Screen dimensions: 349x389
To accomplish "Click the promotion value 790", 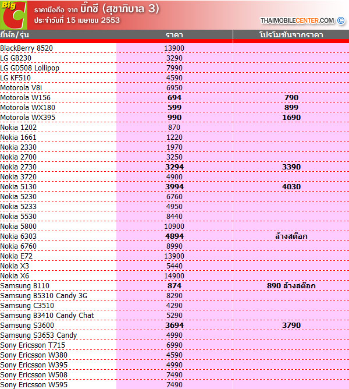I will 291,98.
